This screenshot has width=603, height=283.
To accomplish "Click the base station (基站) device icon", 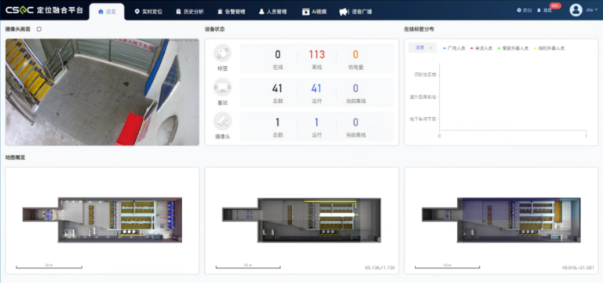I will 222,87.
